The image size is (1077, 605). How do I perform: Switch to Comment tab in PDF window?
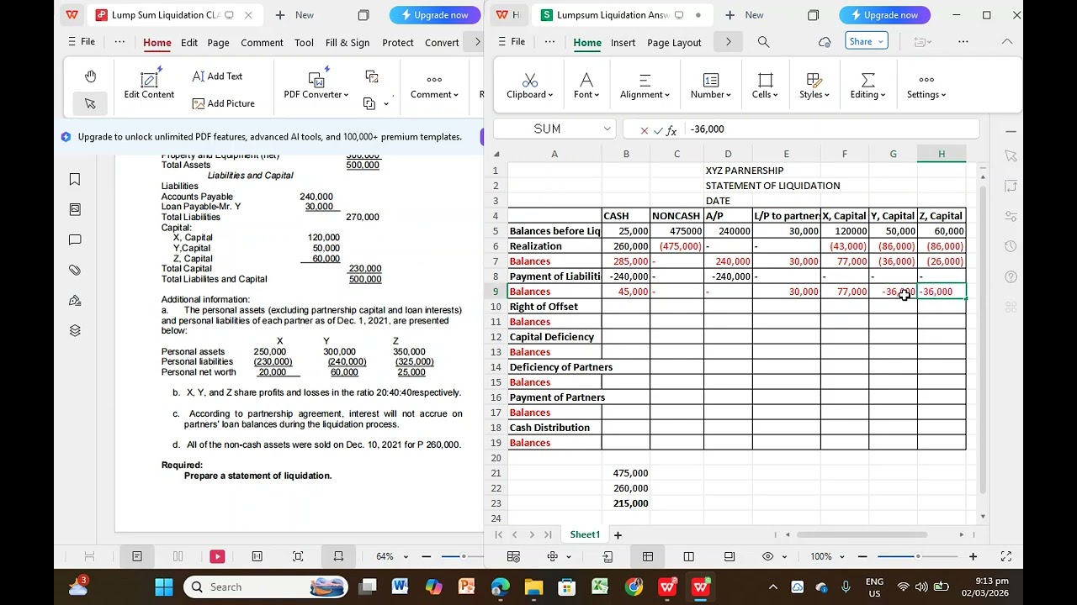click(262, 43)
